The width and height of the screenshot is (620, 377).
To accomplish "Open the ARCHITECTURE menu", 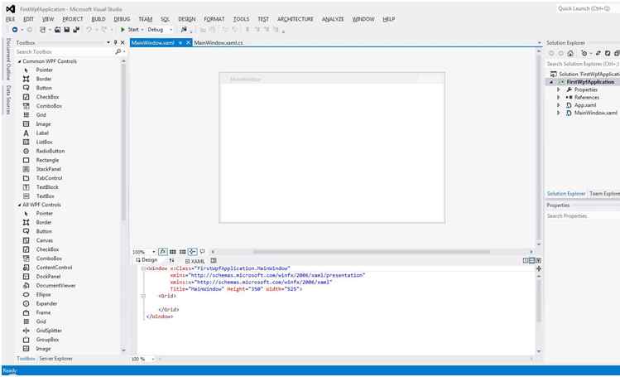I will tap(296, 19).
